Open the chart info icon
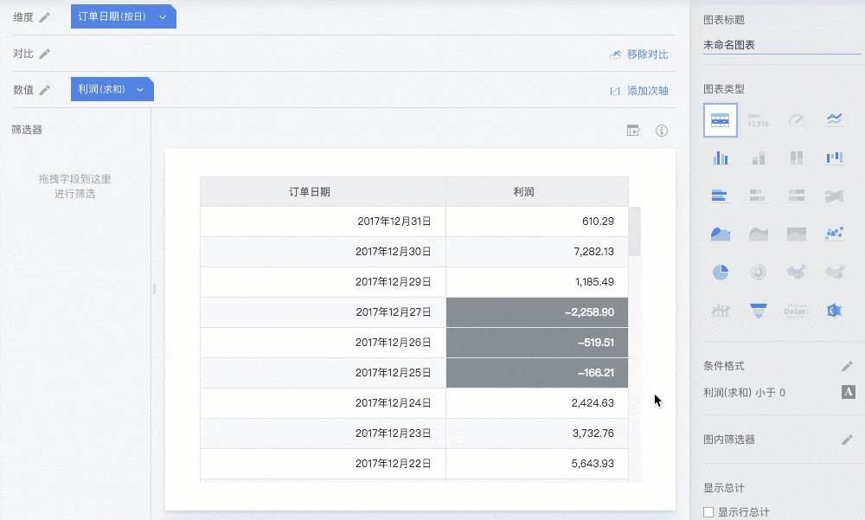Viewport: 865px width, 520px height. click(x=662, y=131)
